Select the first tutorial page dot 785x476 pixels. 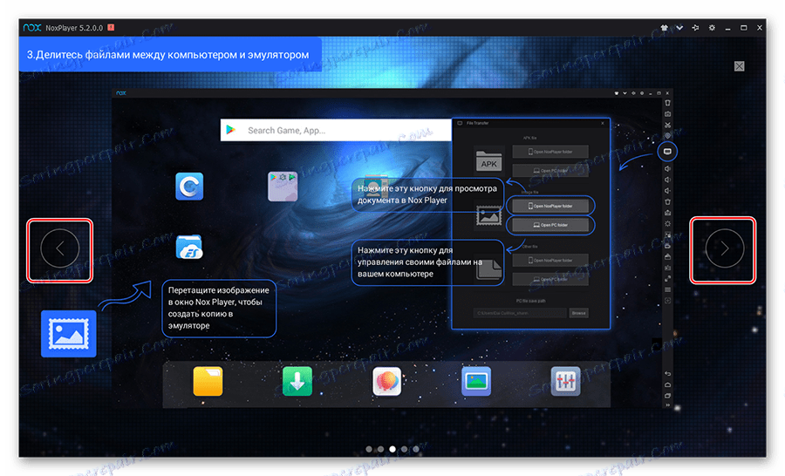click(369, 449)
